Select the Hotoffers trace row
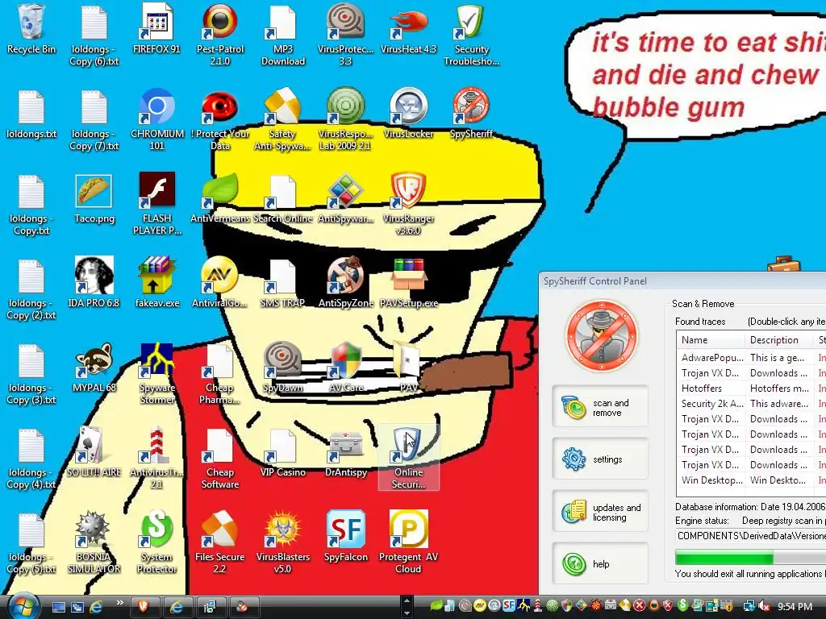The image size is (826, 619). (751, 388)
